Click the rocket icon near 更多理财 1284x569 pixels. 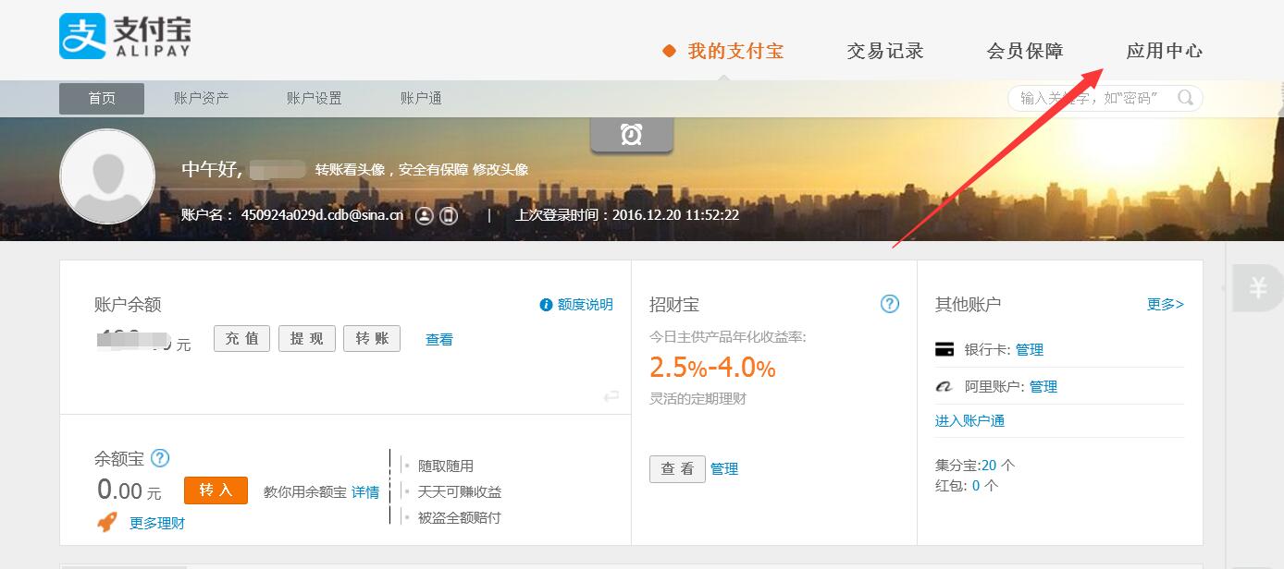tap(107, 522)
